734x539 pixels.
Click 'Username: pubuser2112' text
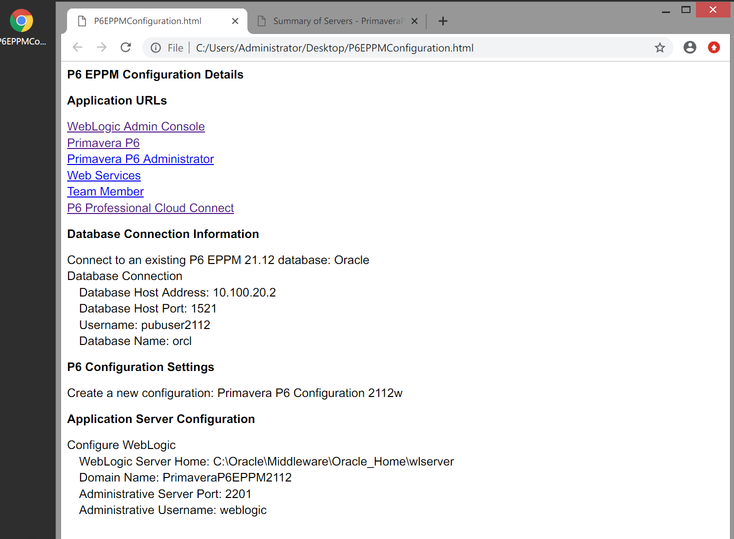[x=145, y=325]
